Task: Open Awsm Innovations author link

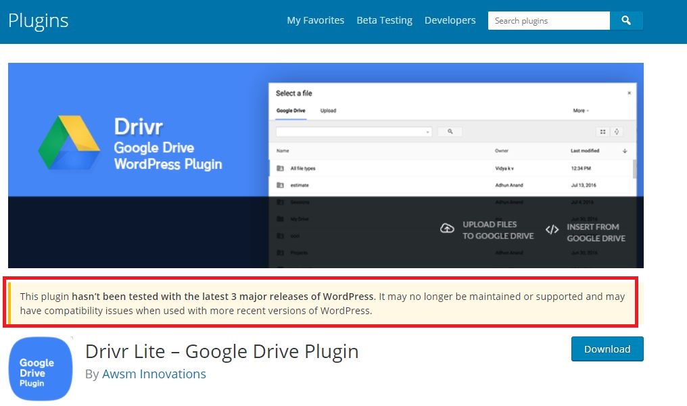Action: coord(153,374)
